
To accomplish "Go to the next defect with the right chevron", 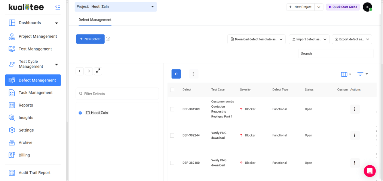I will 89,71.
